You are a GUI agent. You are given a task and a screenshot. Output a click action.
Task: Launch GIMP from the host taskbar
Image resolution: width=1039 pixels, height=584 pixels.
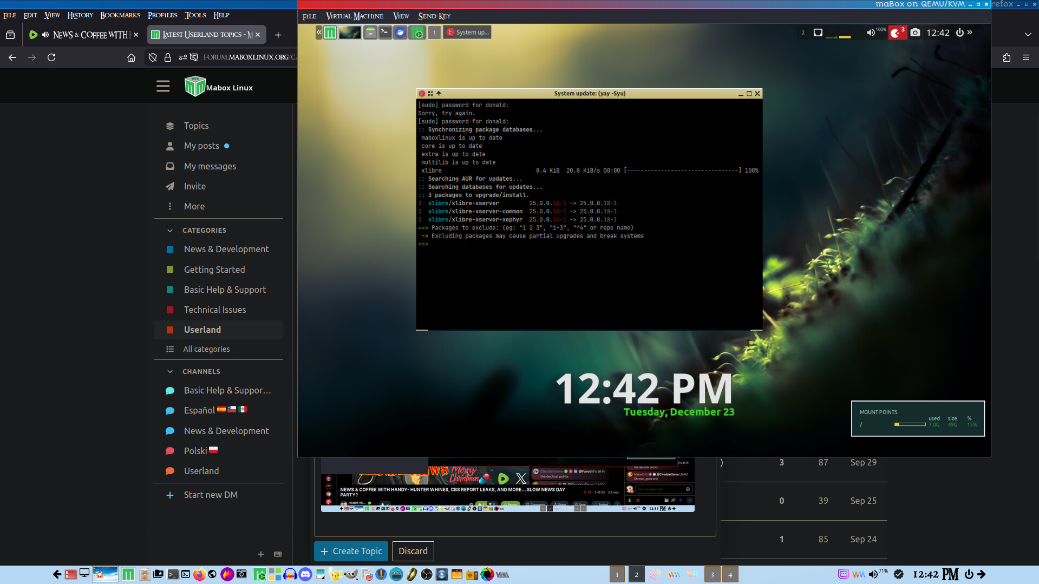[x=350, y=574]
